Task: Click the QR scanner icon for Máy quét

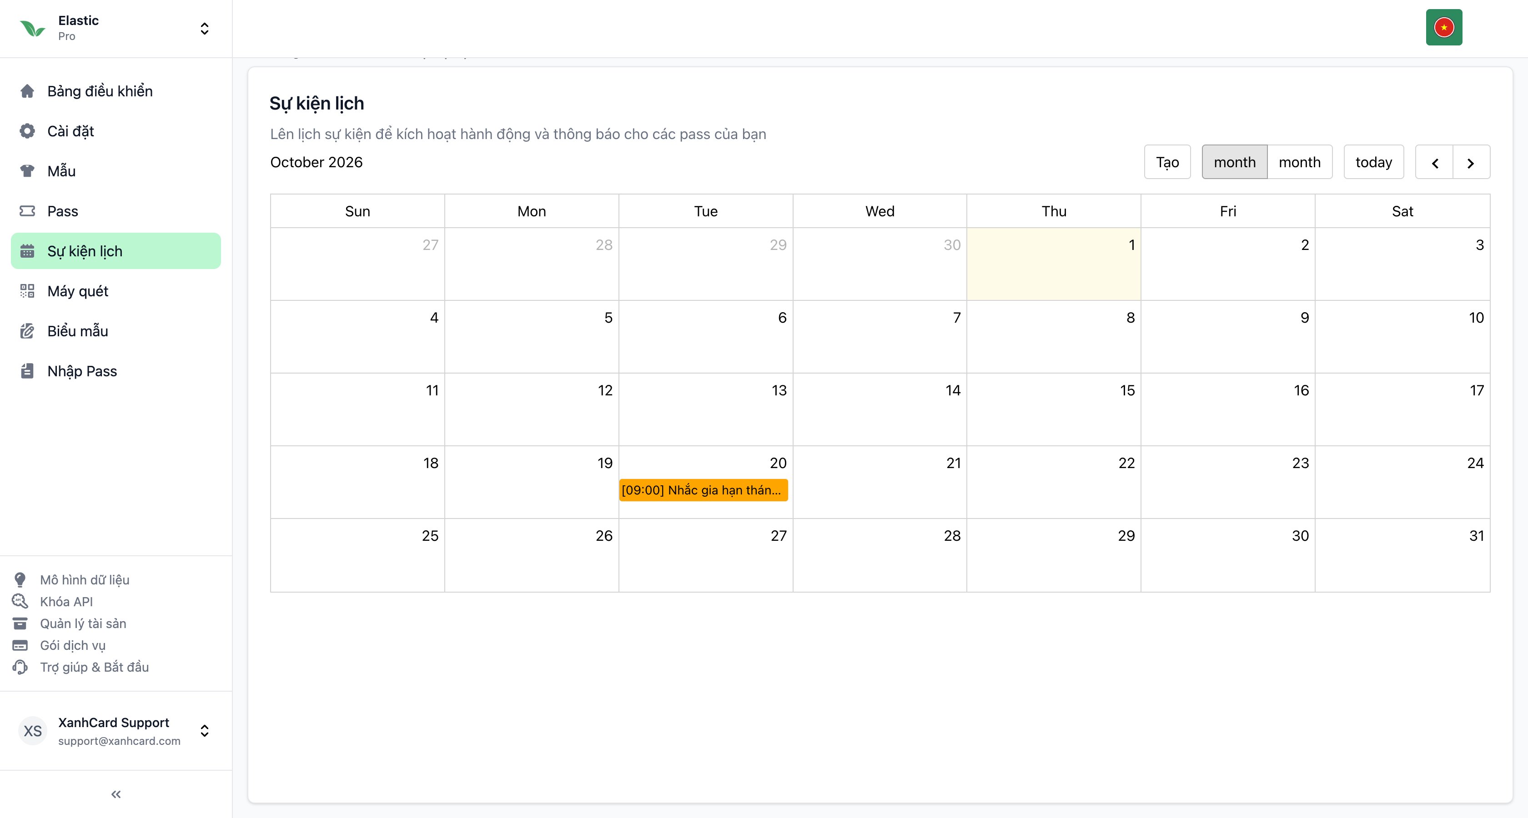Action: coord(27,291)
